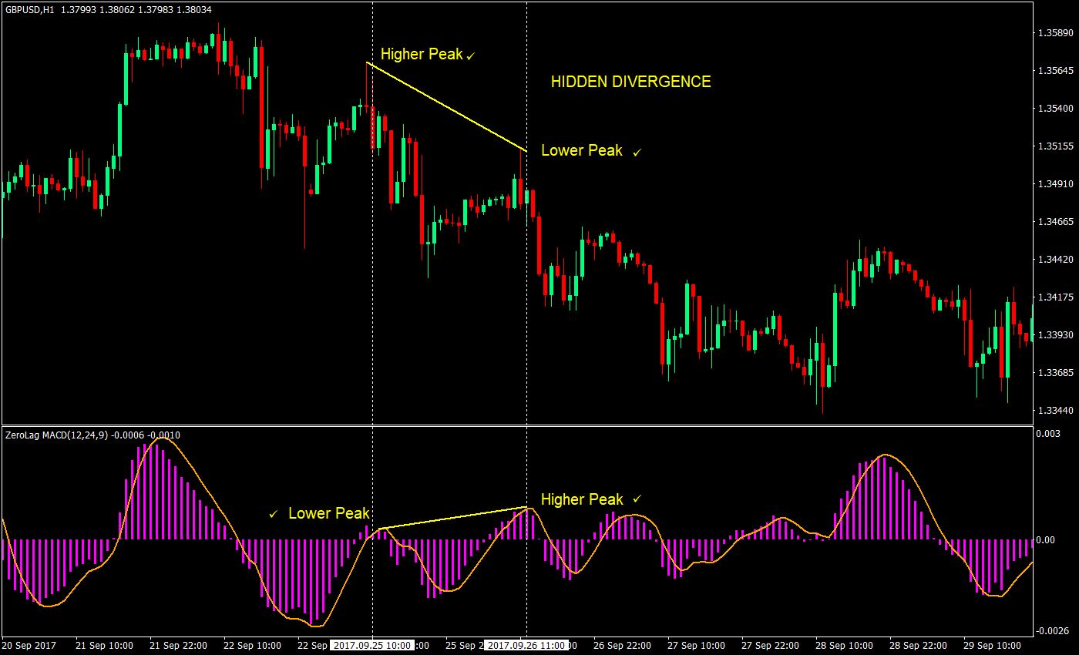Click the 28 Sep 22:00 time label

click(918, 645)
